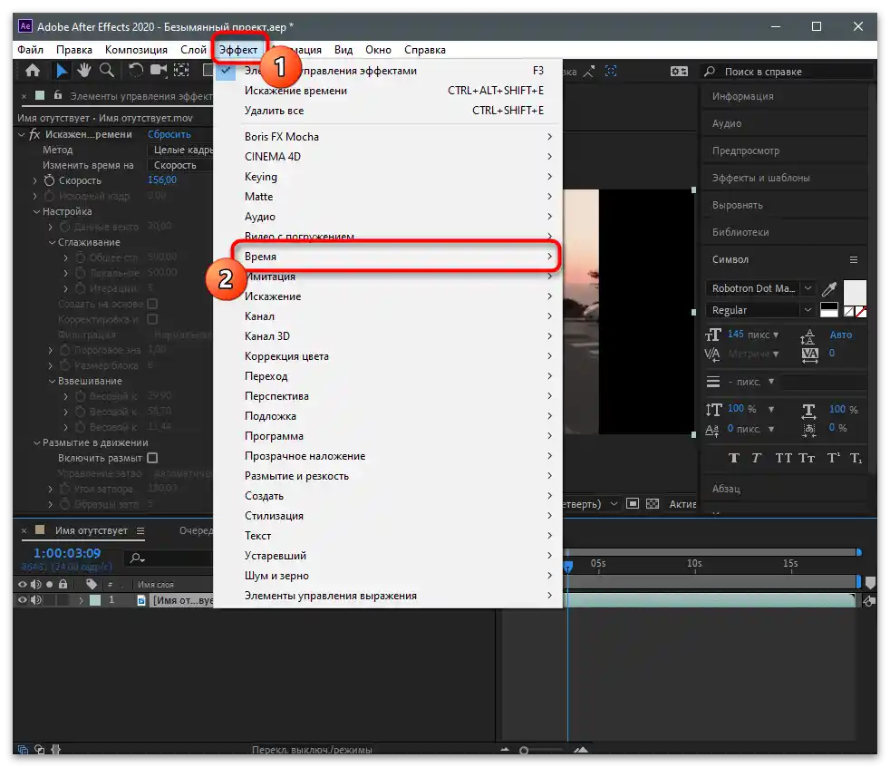This screenshot has width=890, height=767.
Task: Toggle the Speed stopwatch for keyframes
Action: pyautogui.click(x=49, y=180)
